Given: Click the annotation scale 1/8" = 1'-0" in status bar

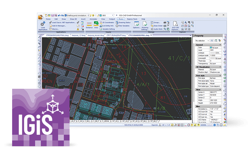Looking at the screenshot, I should [x=166, y=125].
